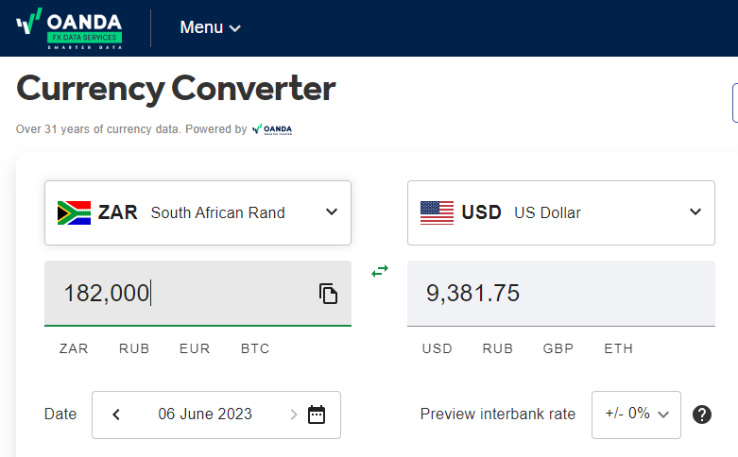Copy the ZAR amount with the copy icon

pos(328,294)
